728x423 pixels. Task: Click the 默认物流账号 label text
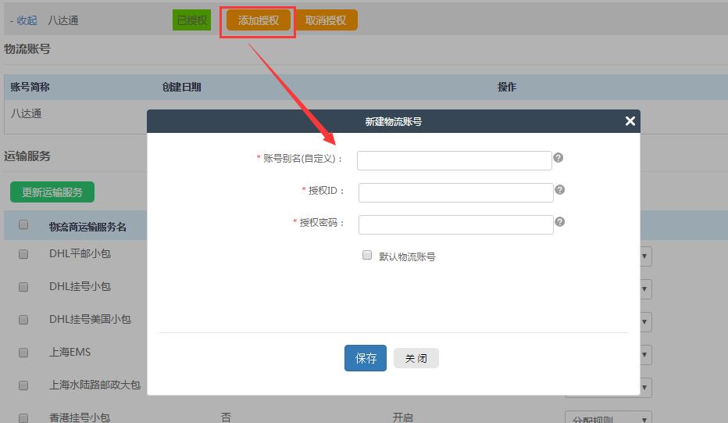coord(407,256)
